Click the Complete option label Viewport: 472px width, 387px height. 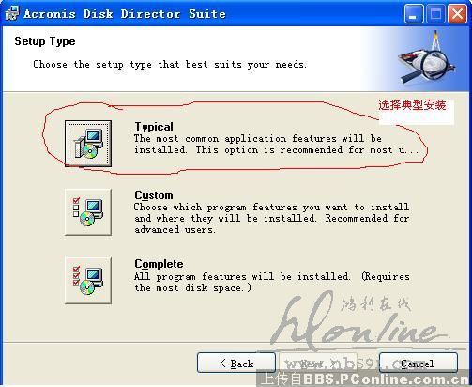point(159,264)
